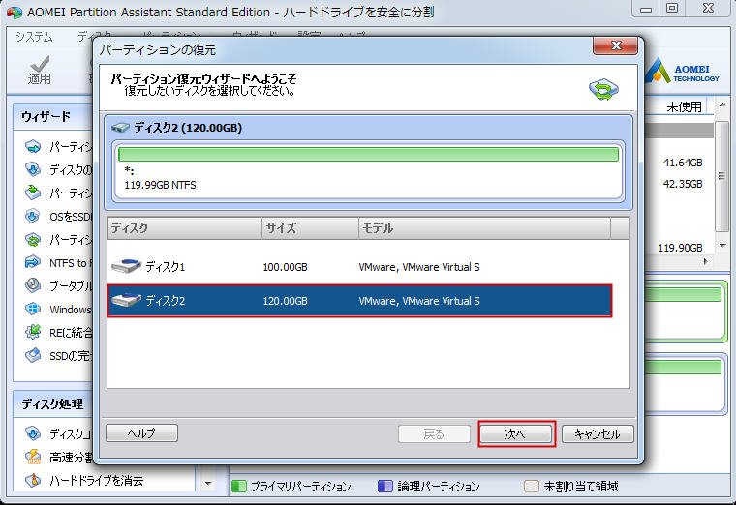This screenshot has width=736, height=505.
Task: Click the 高速分割 icon in sidebar
Action: (33, 457)
